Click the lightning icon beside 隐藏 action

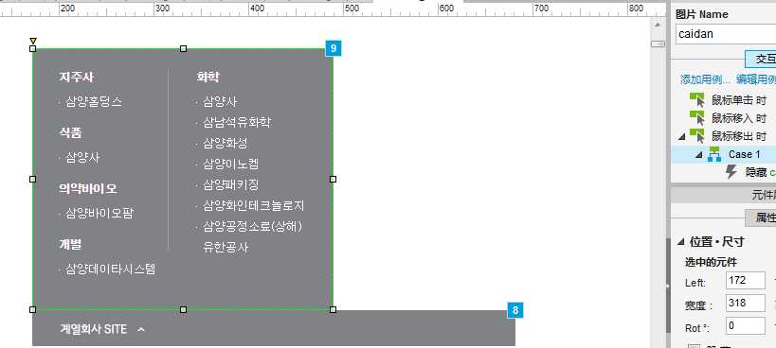click(731, 172)
